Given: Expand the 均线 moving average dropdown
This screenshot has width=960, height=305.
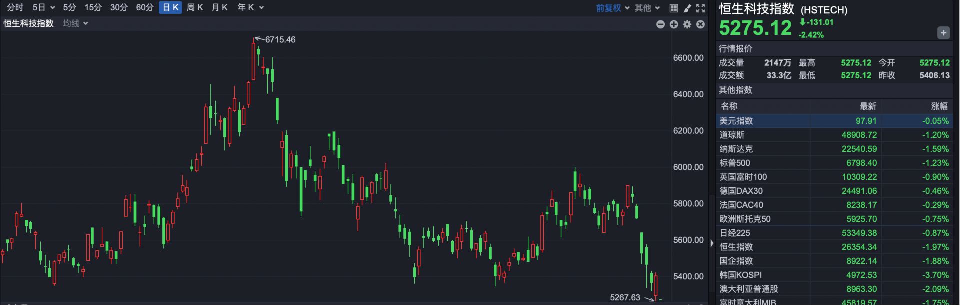Looking at the screenshot, I should (75, 23).
